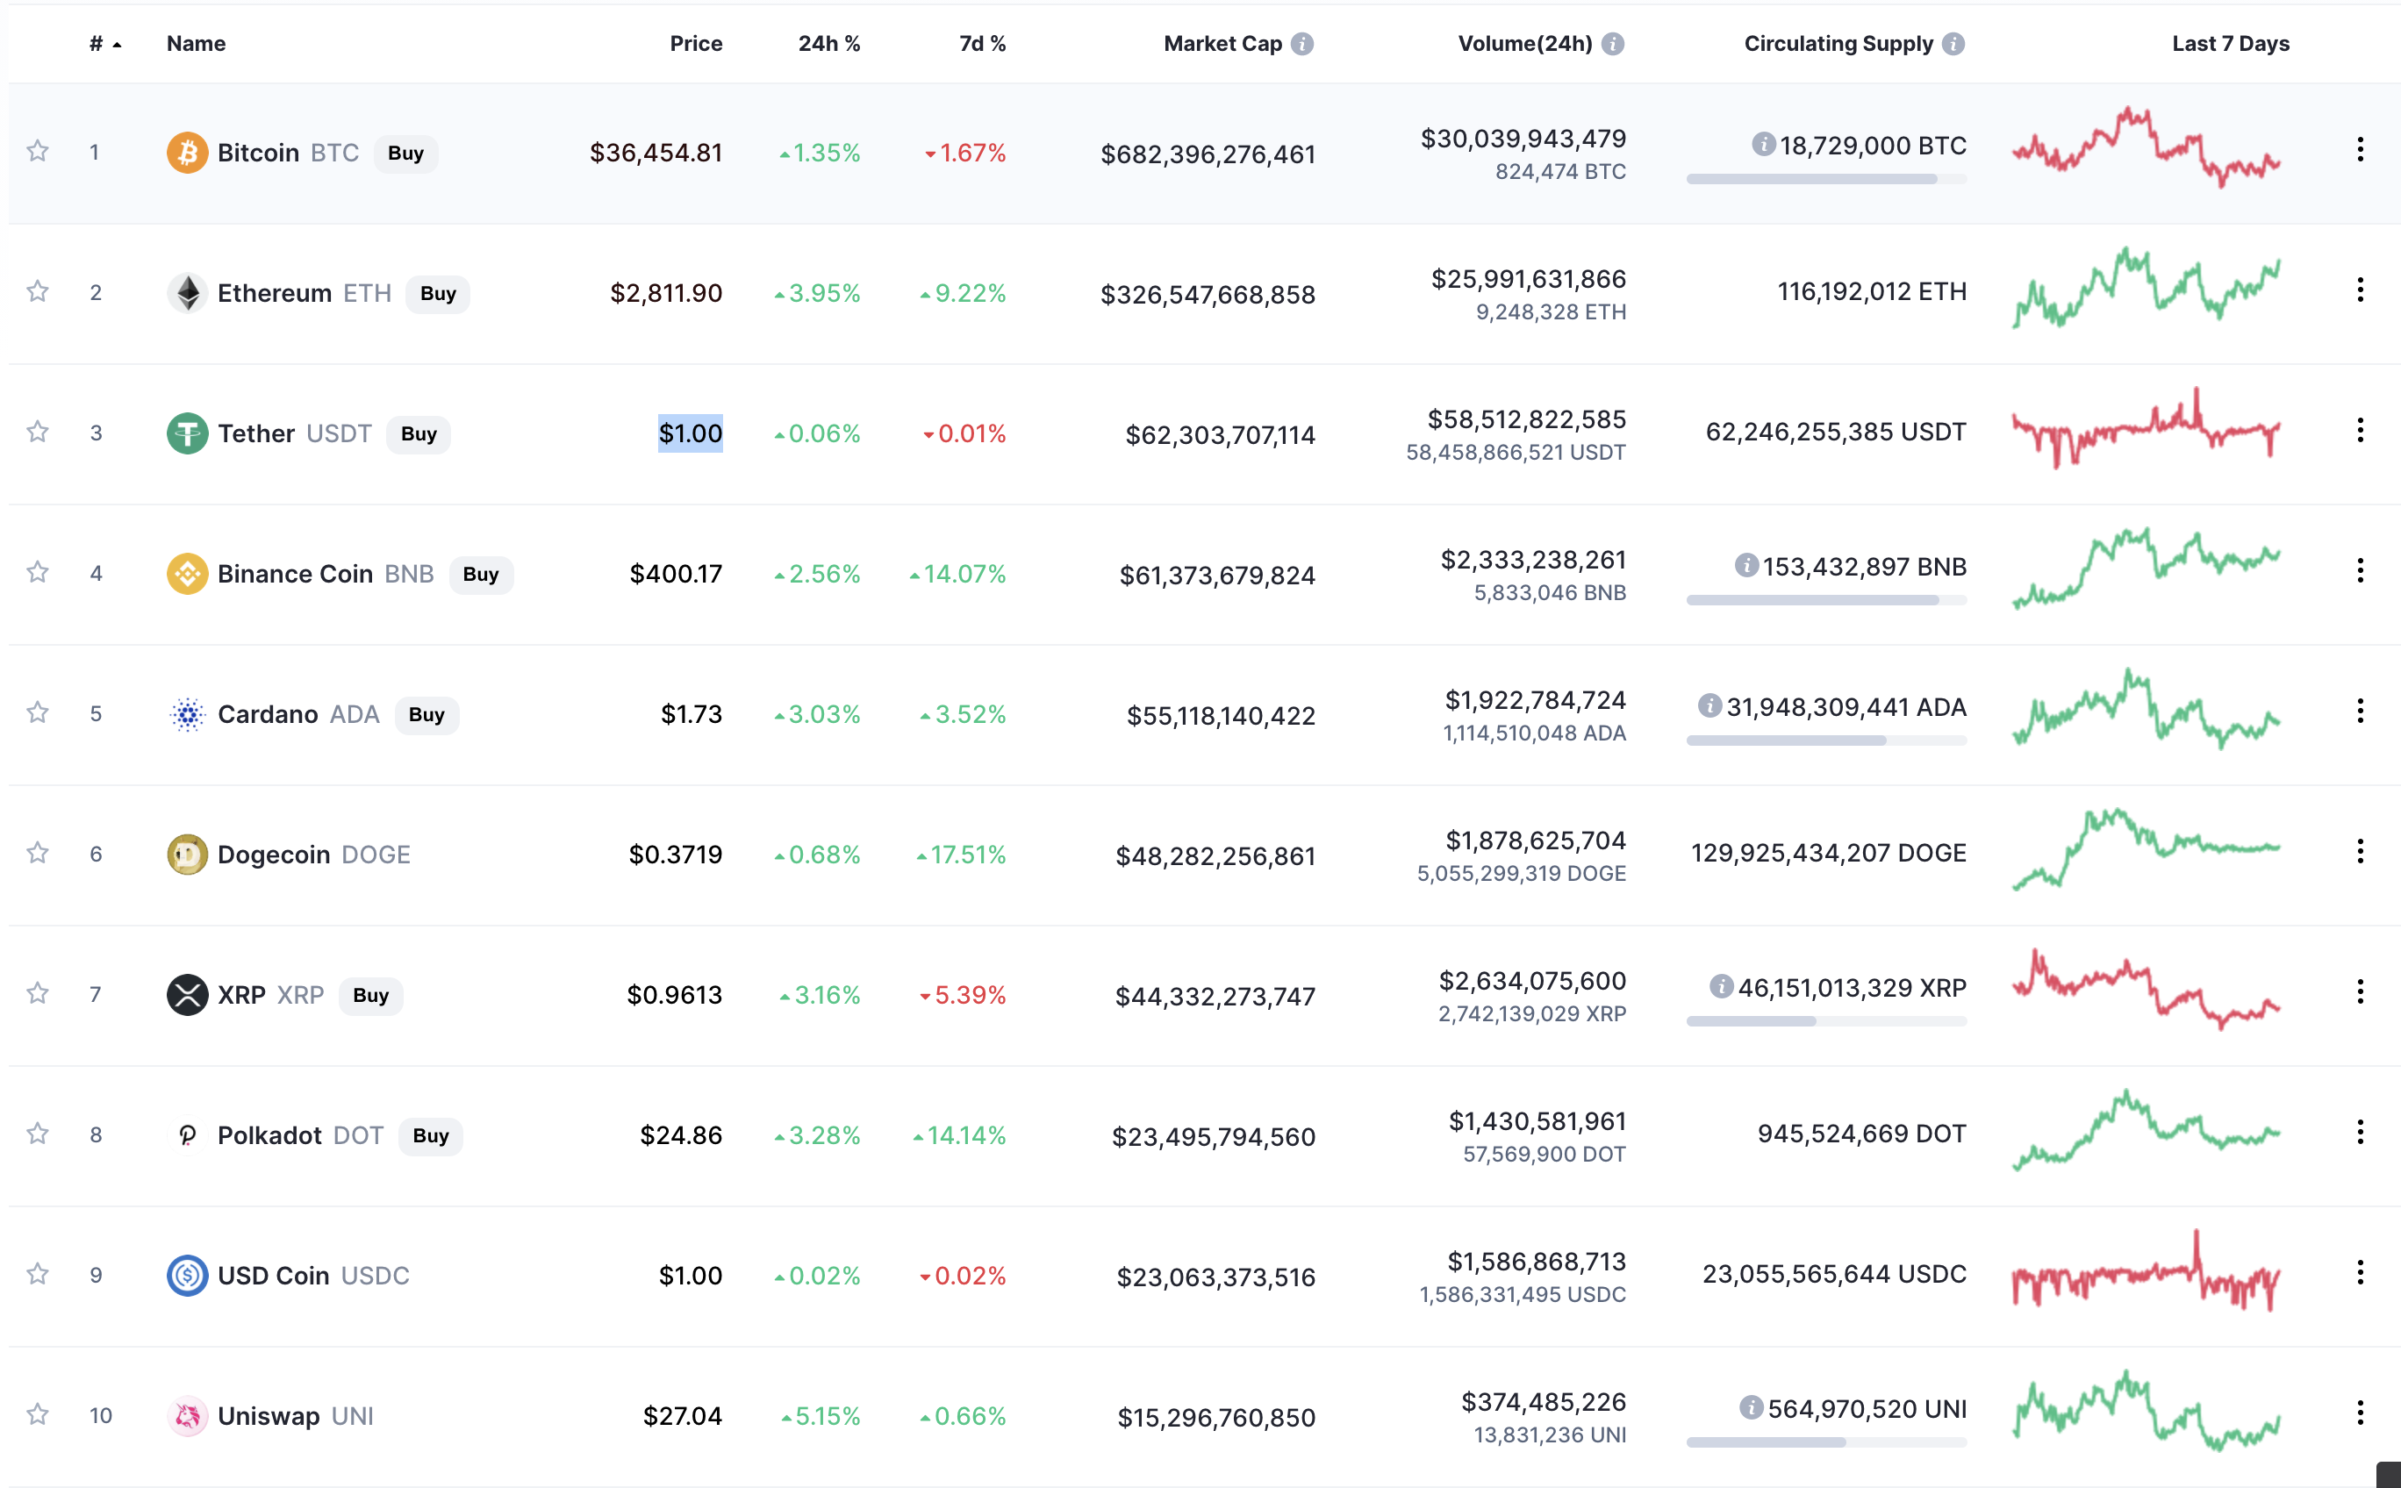
Task: Open Ethereum last 7 days sparkline
Action: [x=2146, y=289]
